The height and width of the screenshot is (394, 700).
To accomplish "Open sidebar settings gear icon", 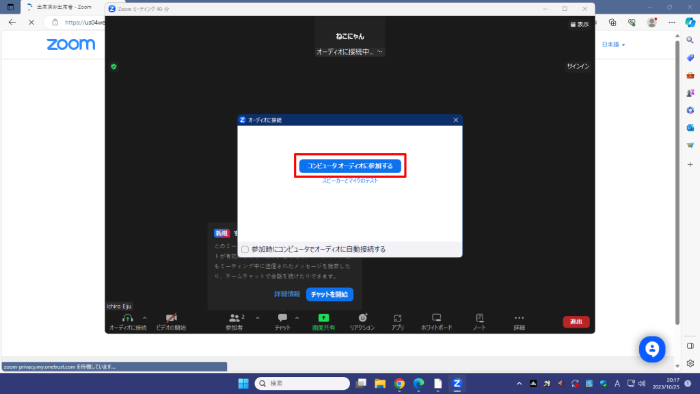I will pos(690,364).
